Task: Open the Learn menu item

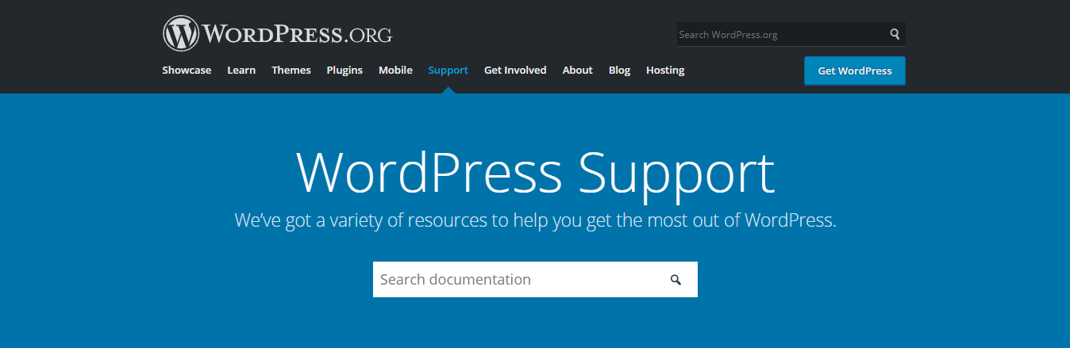Action: tap(241, 70)
